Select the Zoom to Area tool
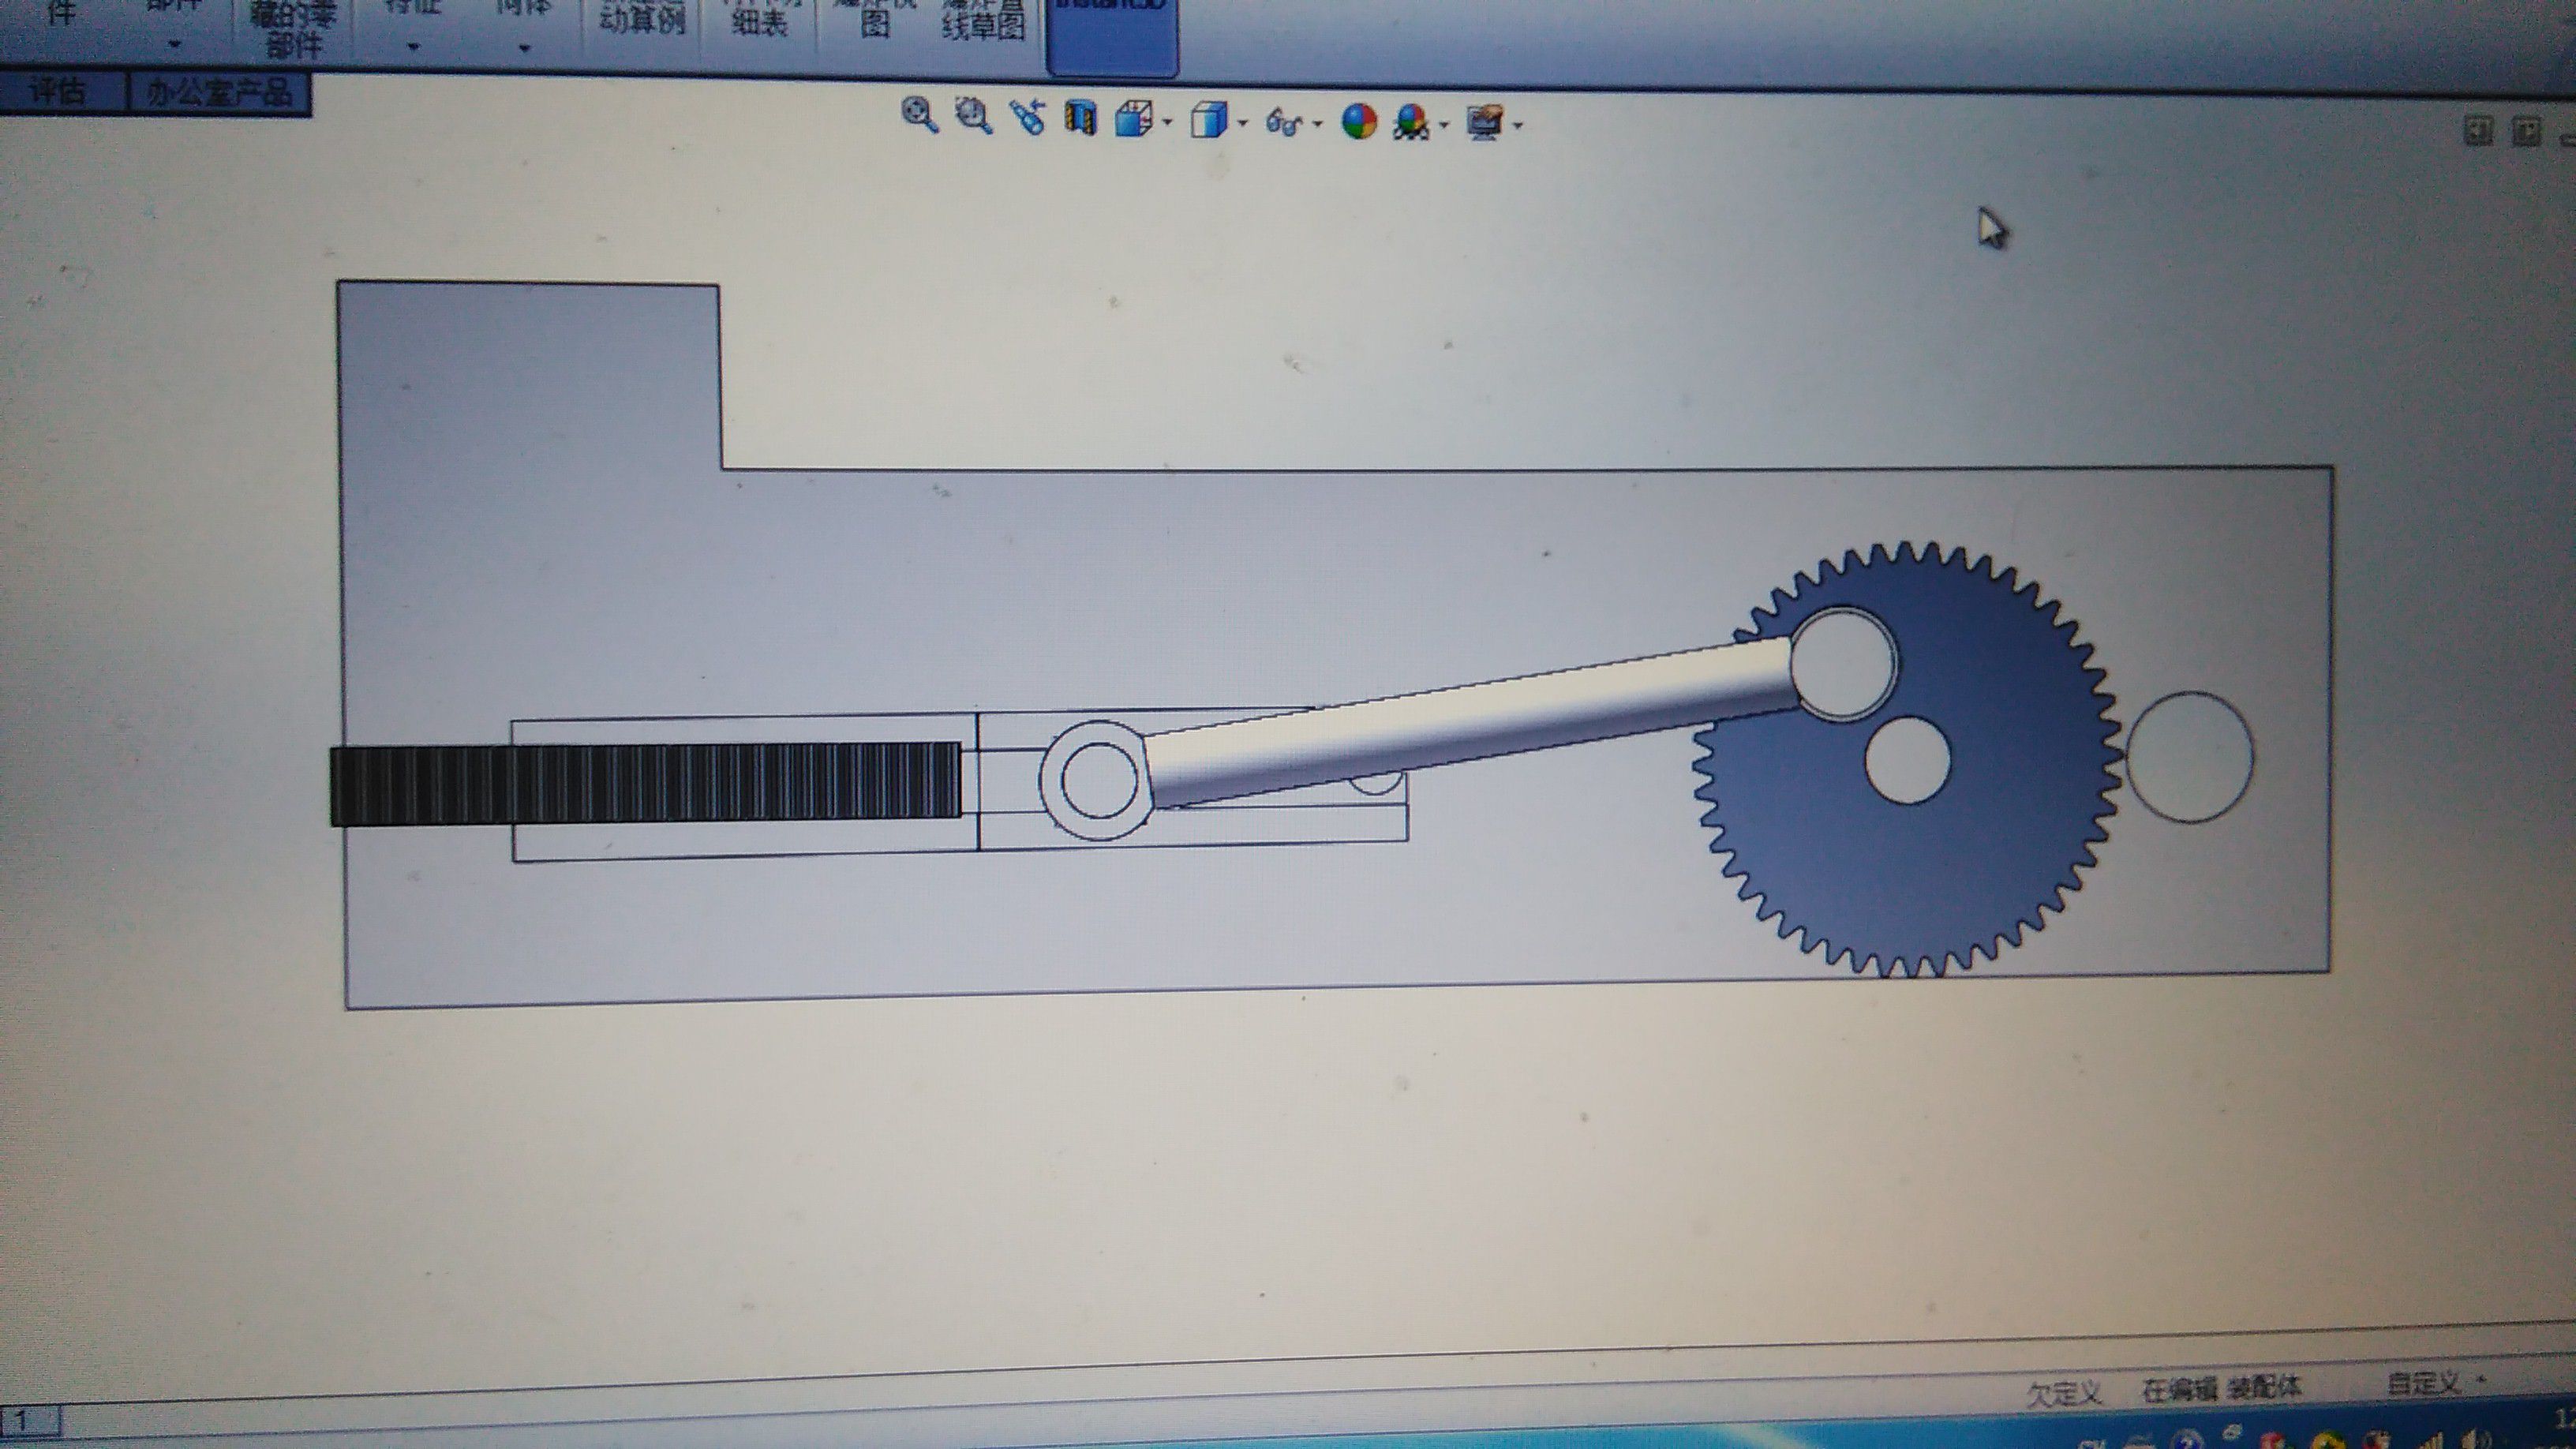Image resolution: width=2576 pixels, height=1449 pixels. [x=973, y=116]
